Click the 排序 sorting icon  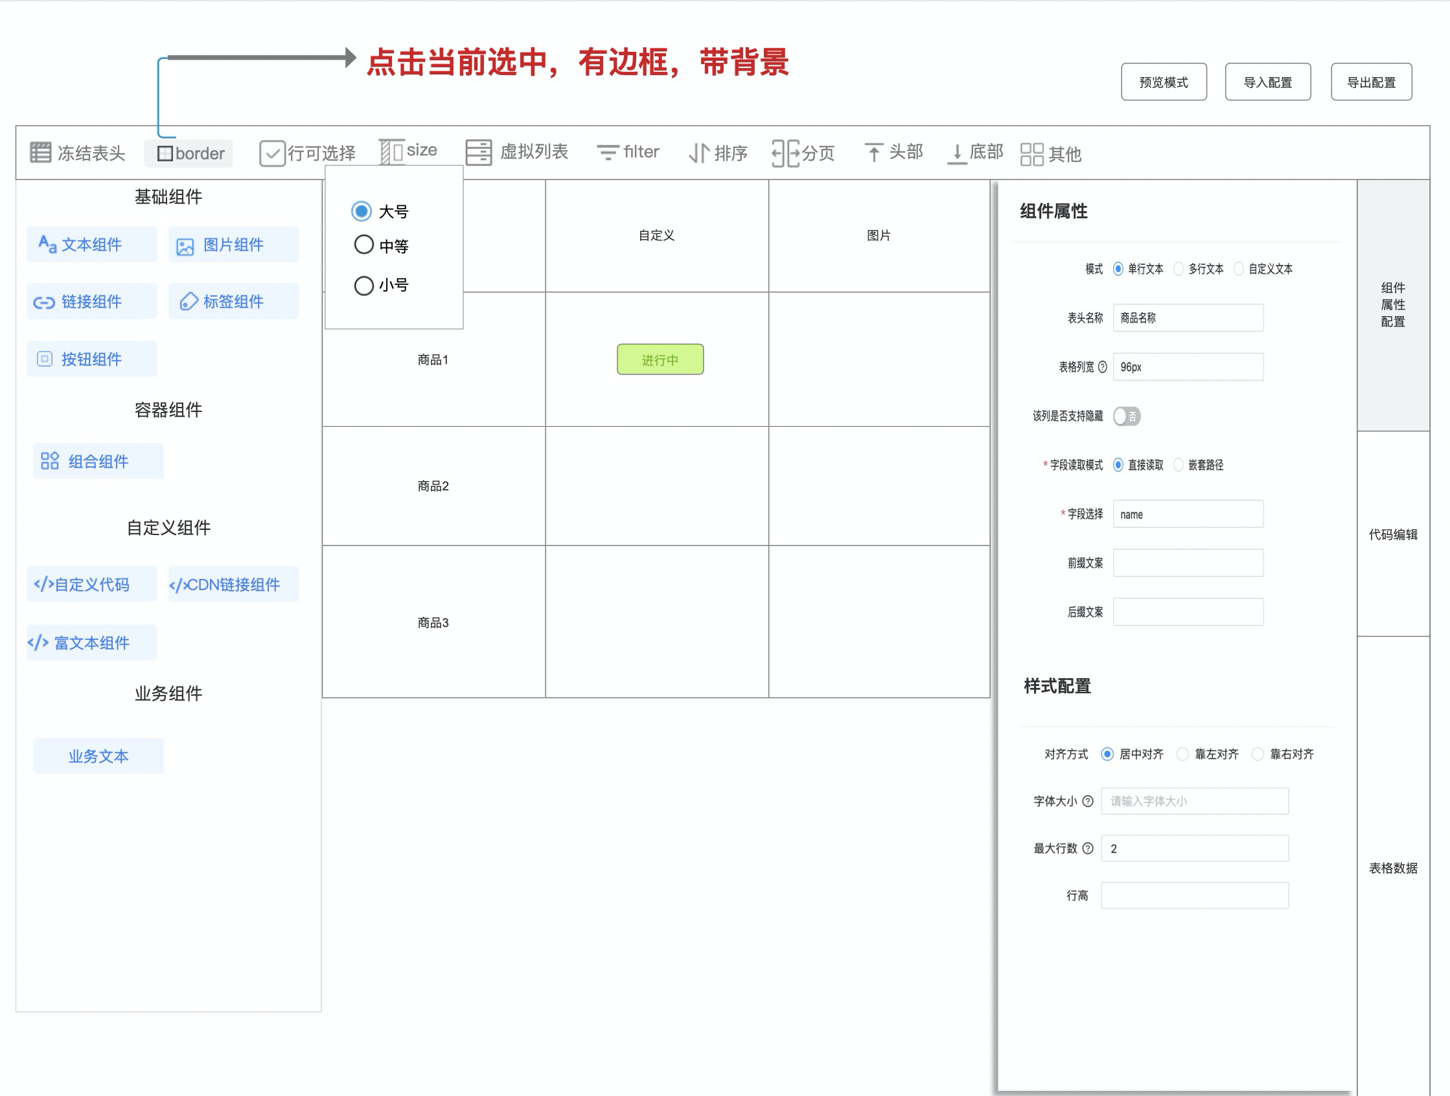[718, 153]
